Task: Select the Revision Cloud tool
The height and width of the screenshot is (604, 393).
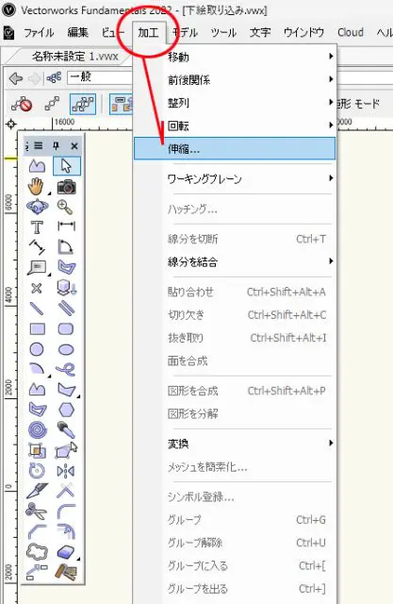Action: 37,552
